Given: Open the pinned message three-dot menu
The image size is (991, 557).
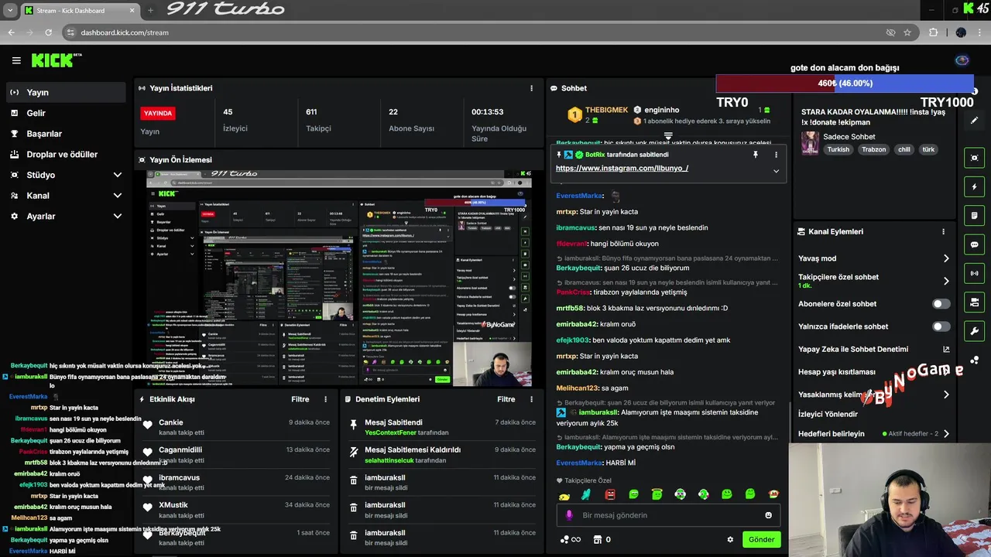Looking at the screenshot, I should (x=776, y=155).
